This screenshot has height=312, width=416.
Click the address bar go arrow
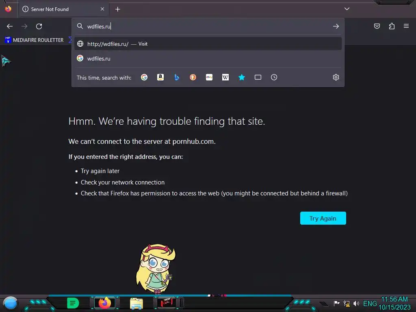(x=336, y=26)
